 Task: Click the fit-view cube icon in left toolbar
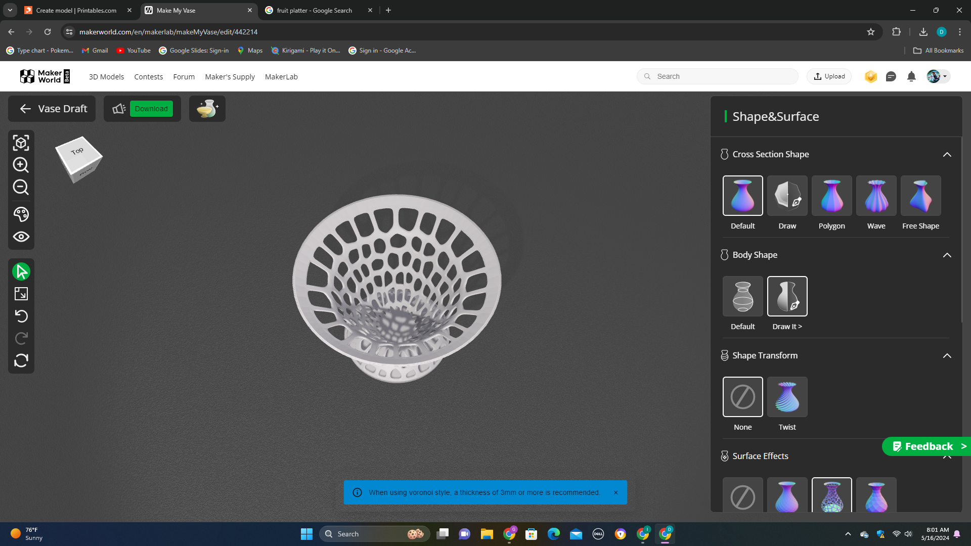(21, 143)
